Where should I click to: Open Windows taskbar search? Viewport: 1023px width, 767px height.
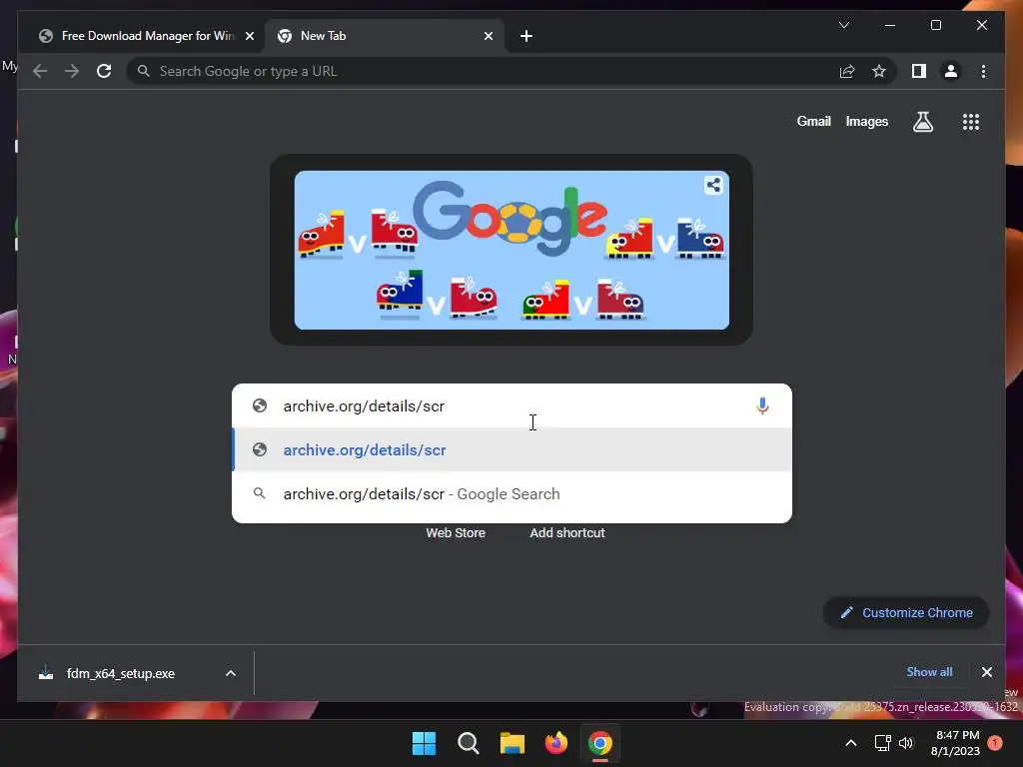click(468, 743)
